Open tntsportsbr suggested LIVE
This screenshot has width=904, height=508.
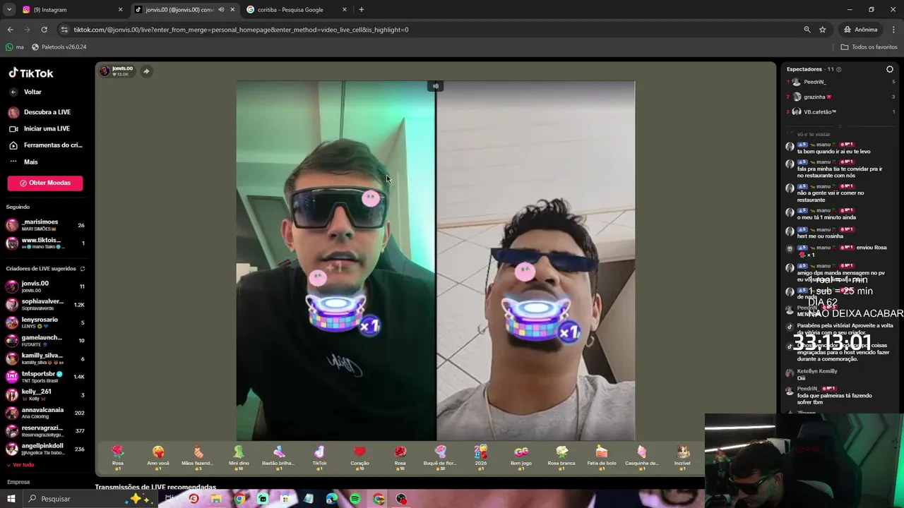pyautogui.click(x=45, y=377)
